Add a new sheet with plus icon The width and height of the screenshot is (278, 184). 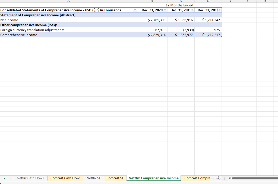219,178
